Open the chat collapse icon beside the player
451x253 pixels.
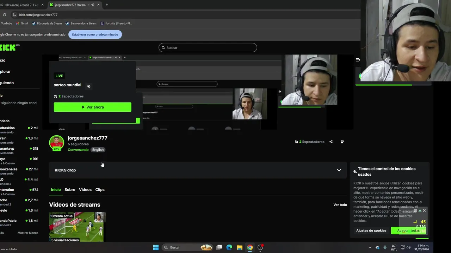(358, 60)
